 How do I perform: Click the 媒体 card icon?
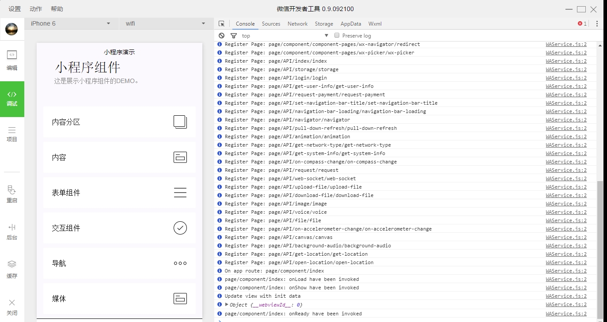coord(180,299)
